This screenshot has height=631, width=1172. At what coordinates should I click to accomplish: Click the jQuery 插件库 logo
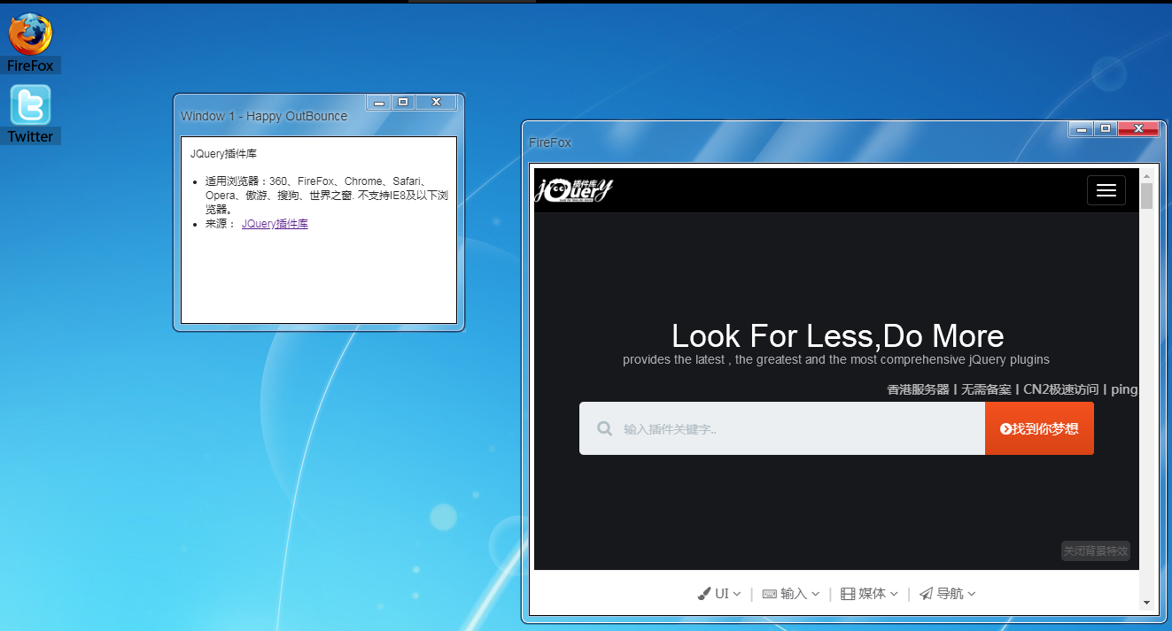[572, 189]
